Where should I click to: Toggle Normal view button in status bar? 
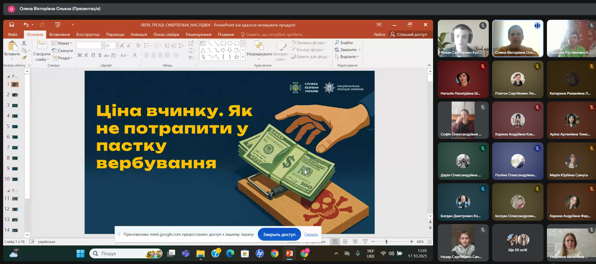(x=335, y=242)
